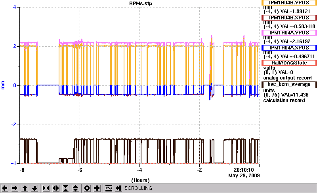Click the vertical zoom-out (up-down arrows) icon
The image size is (317, 193).
[76, 188]
